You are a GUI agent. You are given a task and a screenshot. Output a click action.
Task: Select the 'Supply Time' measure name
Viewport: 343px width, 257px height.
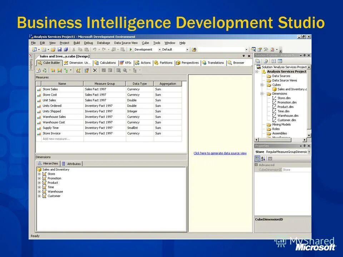[50, 128]
